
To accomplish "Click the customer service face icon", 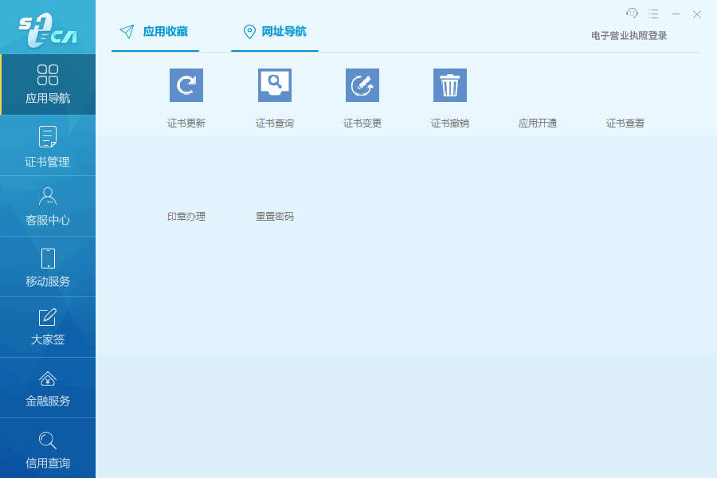I will coord(632,14).
